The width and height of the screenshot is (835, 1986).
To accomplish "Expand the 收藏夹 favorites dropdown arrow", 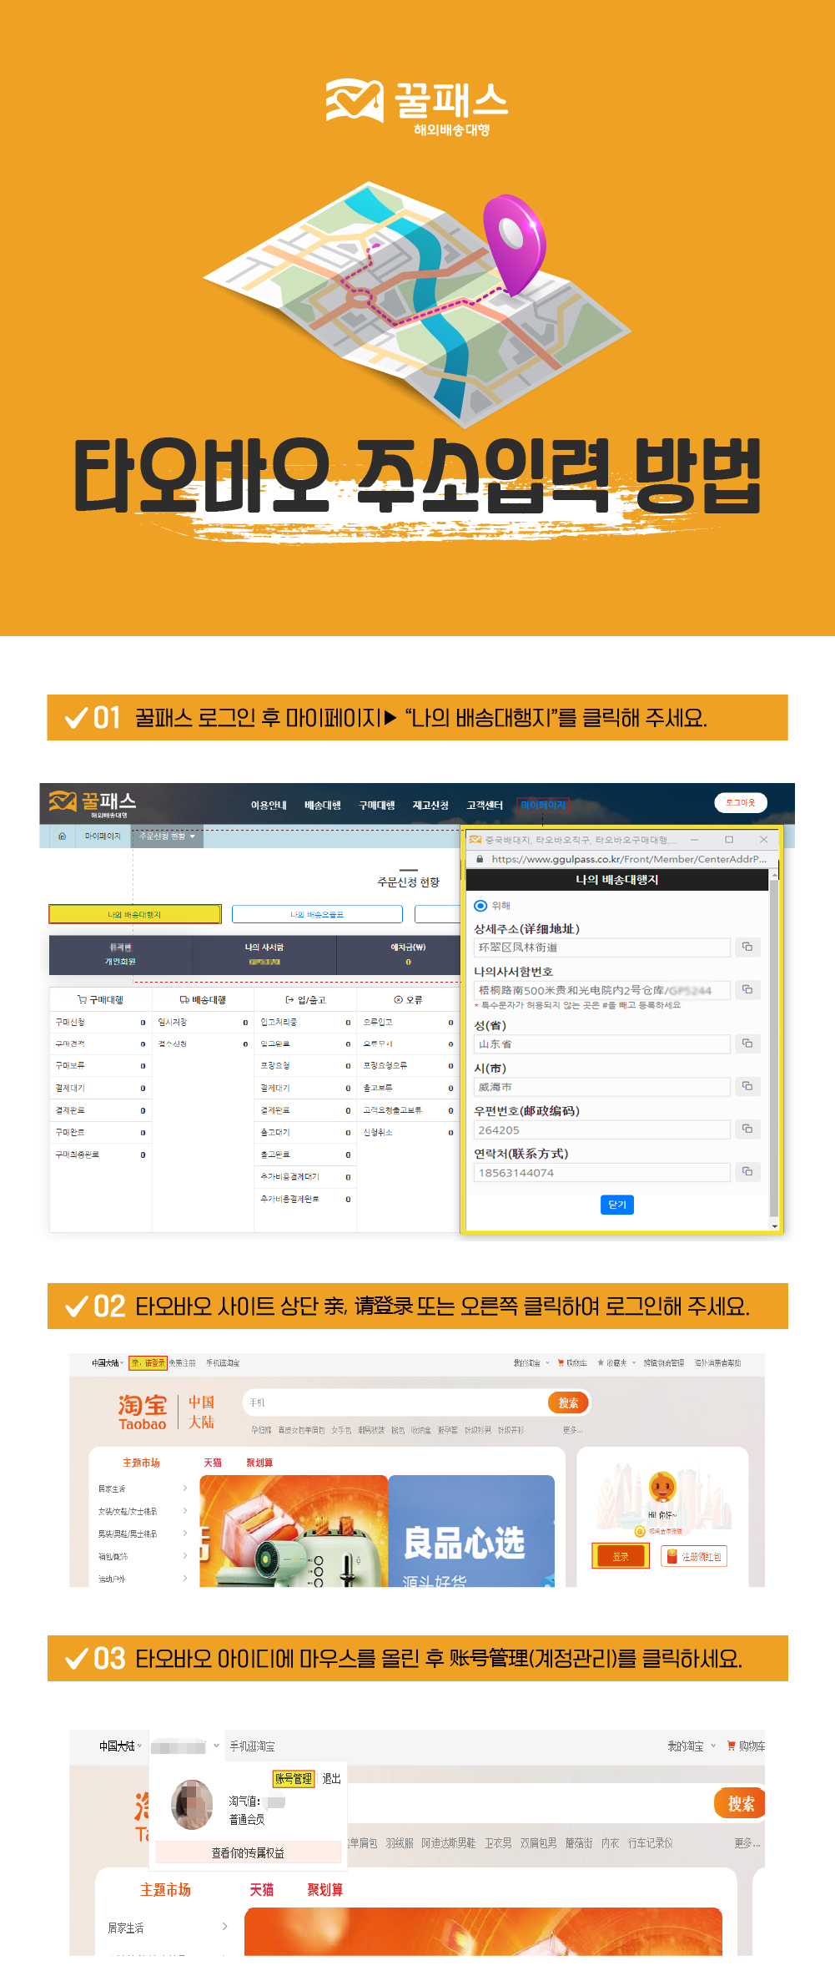I will click(634, 1362).
